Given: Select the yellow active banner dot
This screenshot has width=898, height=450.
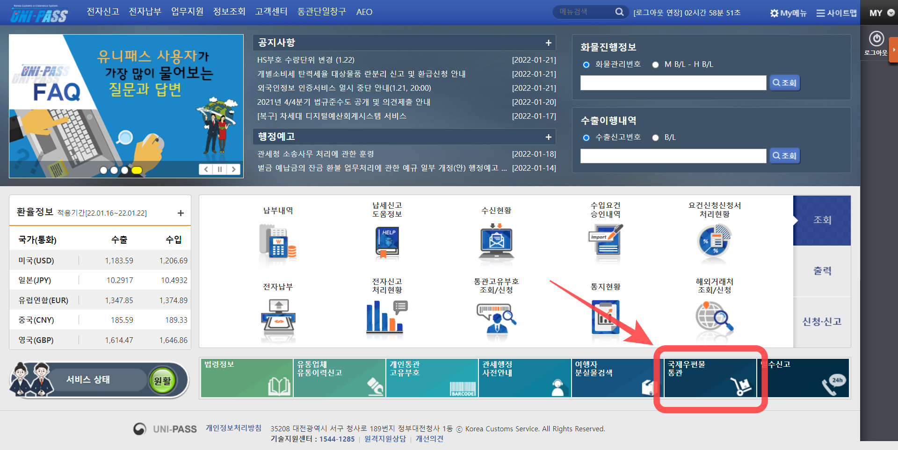Looking at the screenshot, I should pyautogui.click(x=137, y=170).
